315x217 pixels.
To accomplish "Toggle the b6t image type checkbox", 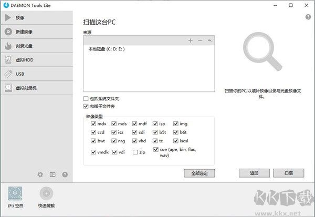I will [x=176, y=132].
